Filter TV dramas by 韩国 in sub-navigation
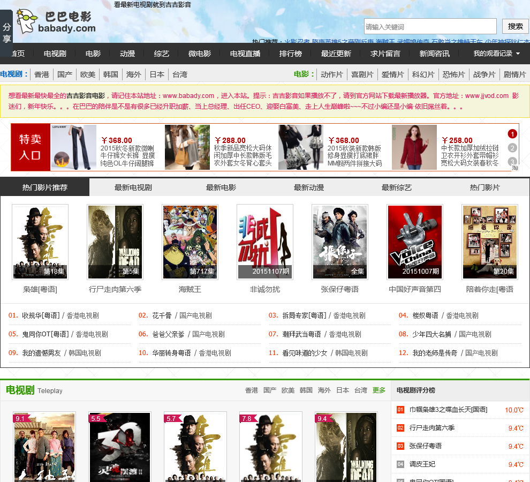The height and width of the screenshot is (482, 530). pos(110,74)
